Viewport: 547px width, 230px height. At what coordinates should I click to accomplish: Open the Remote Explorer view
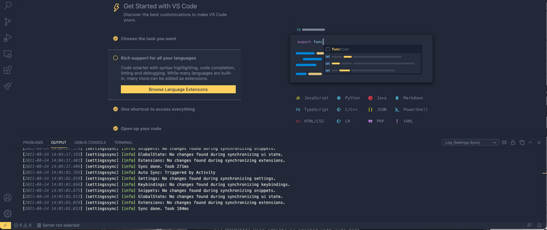8,54
